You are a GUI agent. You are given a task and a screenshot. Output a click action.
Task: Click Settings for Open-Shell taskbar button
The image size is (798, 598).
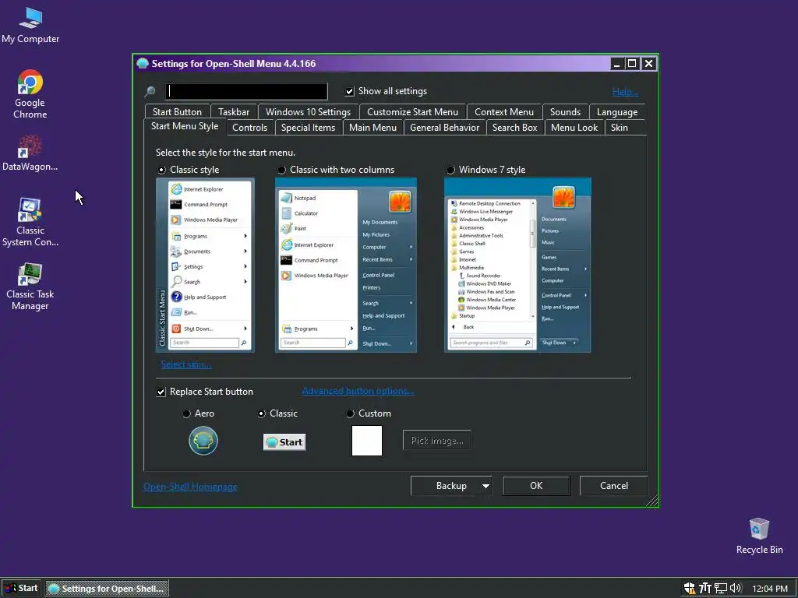tap(107, 589)
